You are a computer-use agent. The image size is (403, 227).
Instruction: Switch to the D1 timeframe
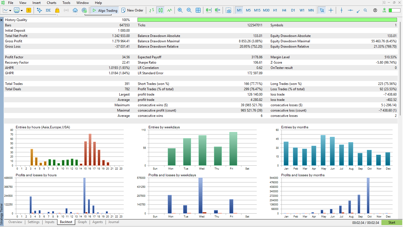[x=293, y=10]
